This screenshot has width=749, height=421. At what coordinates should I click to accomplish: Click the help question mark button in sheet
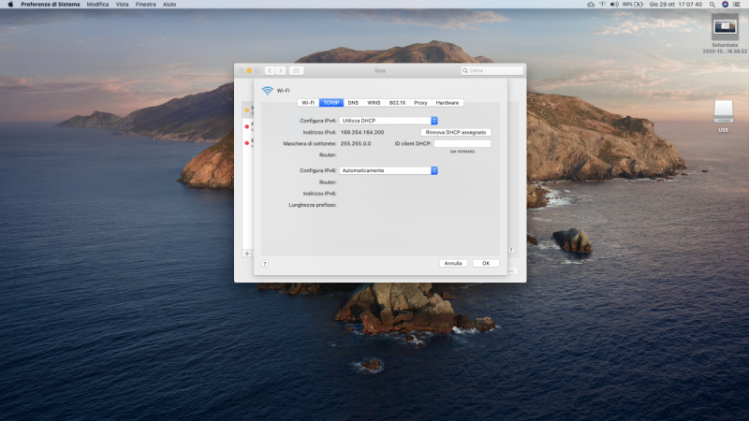coord(265,264)
